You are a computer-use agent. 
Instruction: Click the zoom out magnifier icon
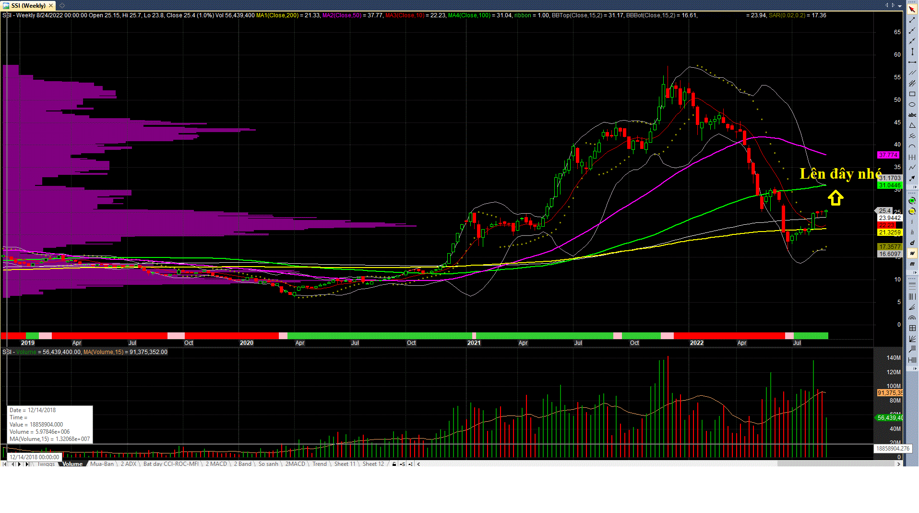click(x=912, y=211)
